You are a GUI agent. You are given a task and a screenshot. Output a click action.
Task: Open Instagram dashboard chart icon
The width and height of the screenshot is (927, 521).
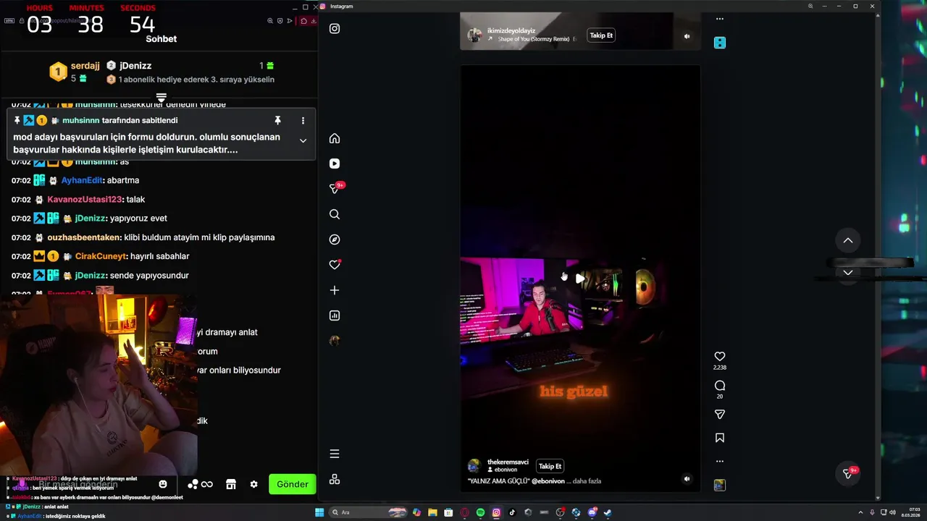pos(335,315)
